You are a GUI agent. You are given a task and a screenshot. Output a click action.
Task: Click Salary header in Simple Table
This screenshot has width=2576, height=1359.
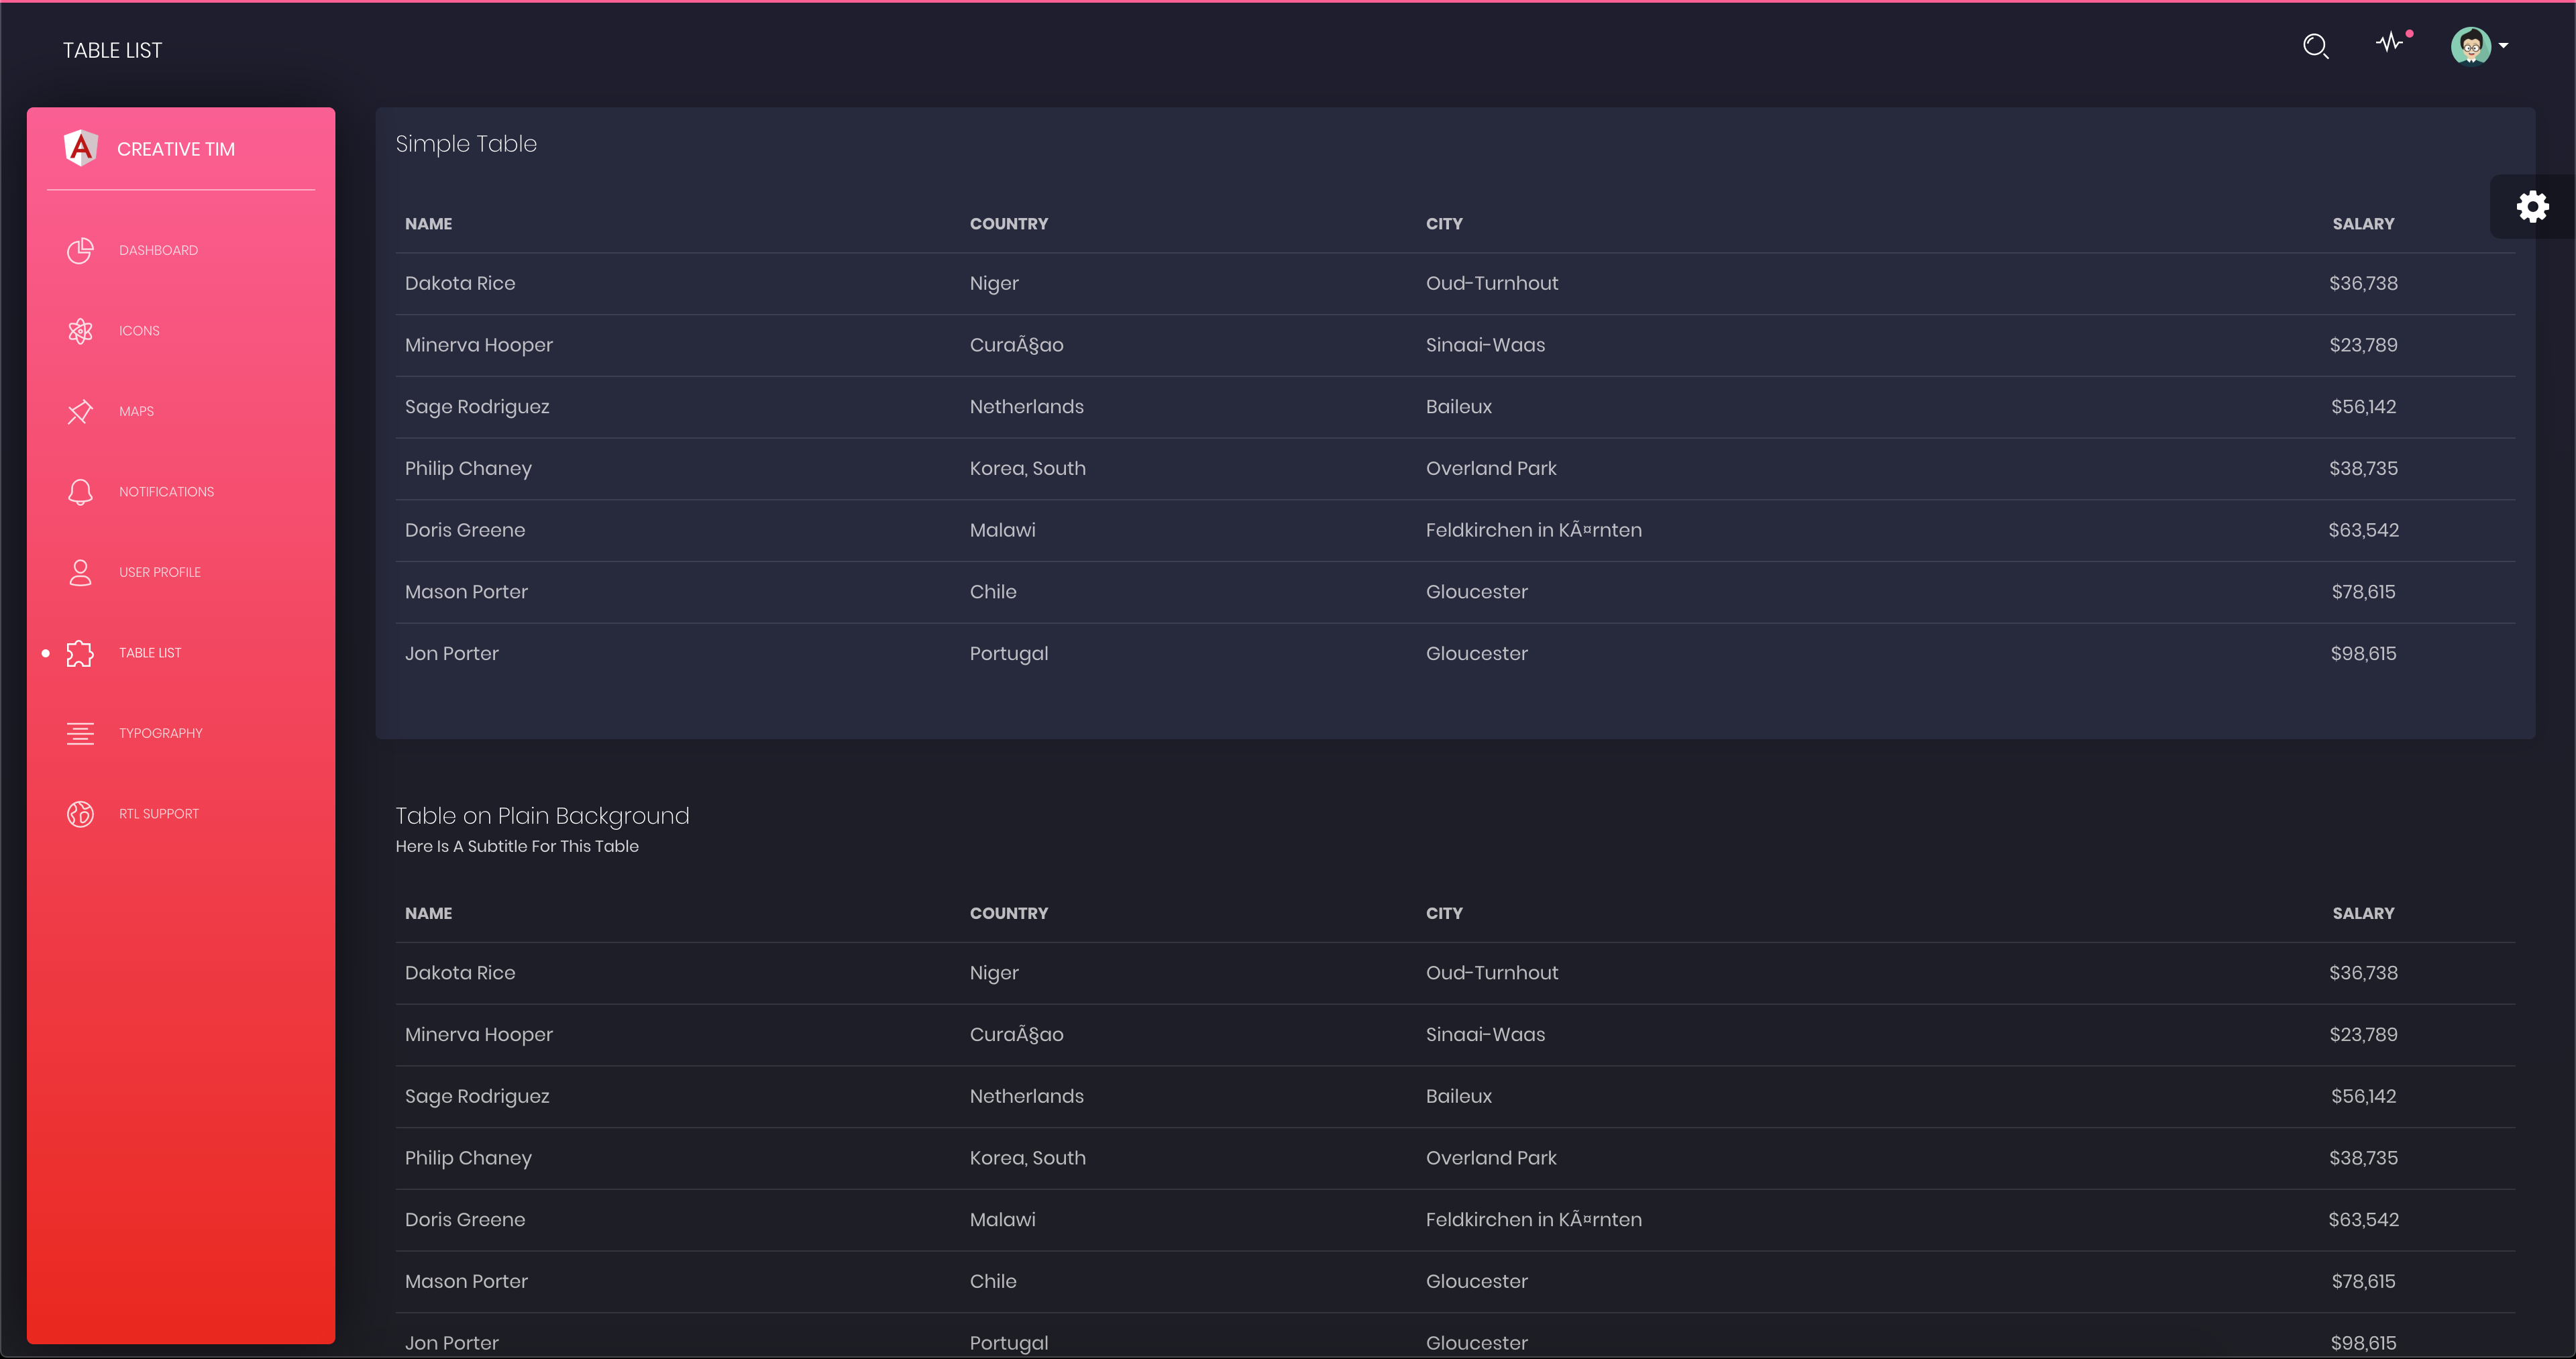[2362, 224]
